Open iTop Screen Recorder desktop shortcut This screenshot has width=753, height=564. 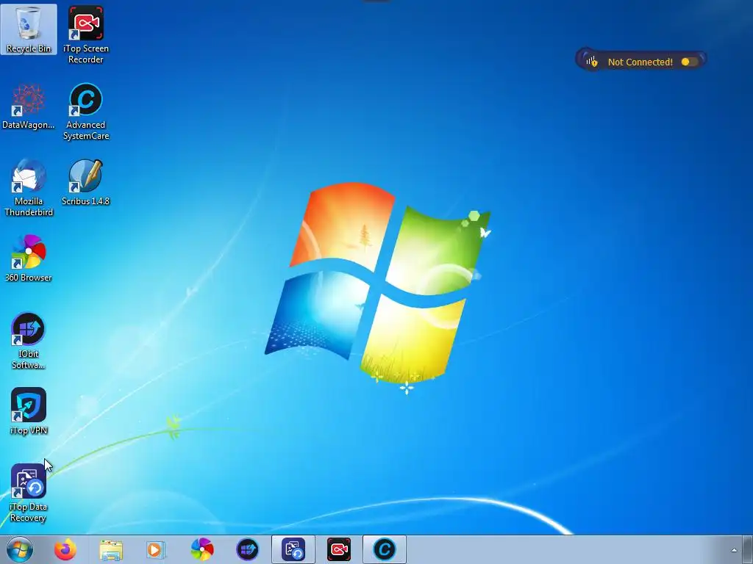tap(85, 35)
